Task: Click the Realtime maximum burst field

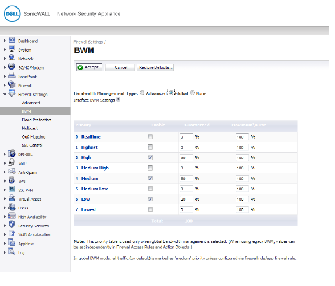Action: (x=242, y=137)
